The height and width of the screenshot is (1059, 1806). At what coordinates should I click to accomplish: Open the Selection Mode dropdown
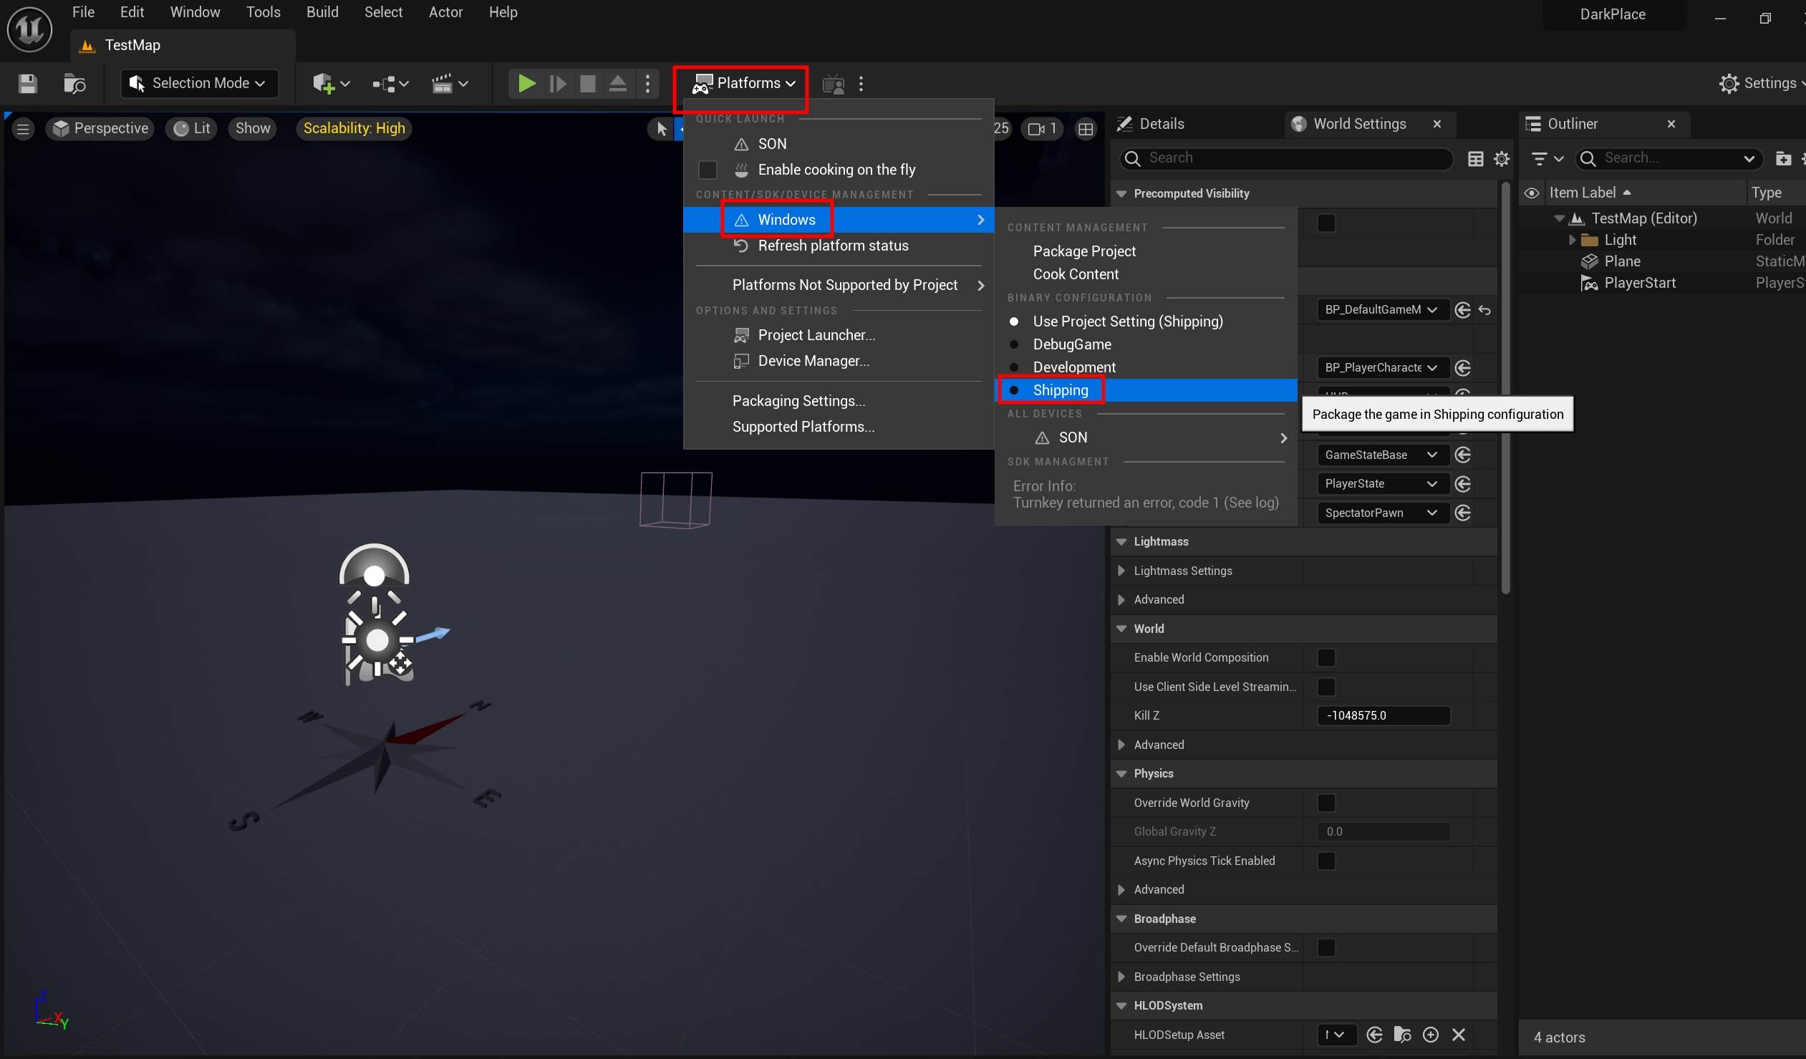tap(199, 83)
